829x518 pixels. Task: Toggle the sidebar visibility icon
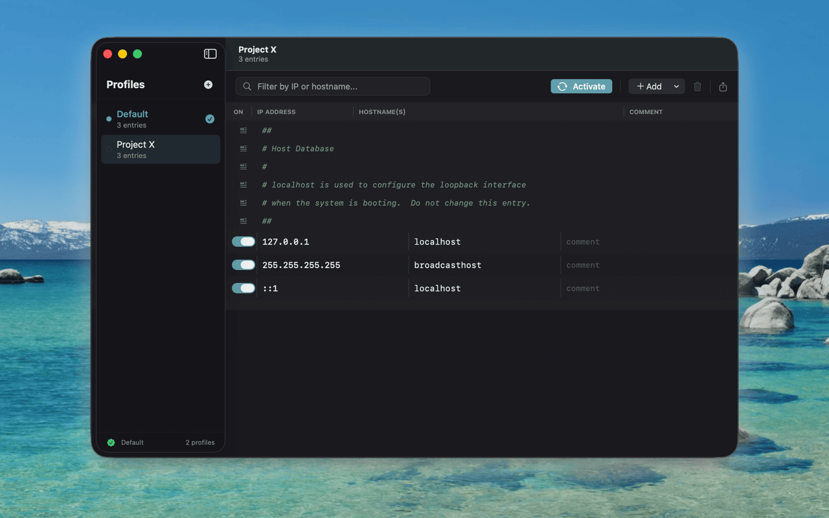(x=210, y=54)
